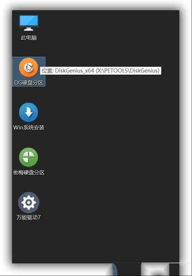Click the blue screen of This PC icon
The height and width of the screenshot is (276, 192).
pos(29,21)
